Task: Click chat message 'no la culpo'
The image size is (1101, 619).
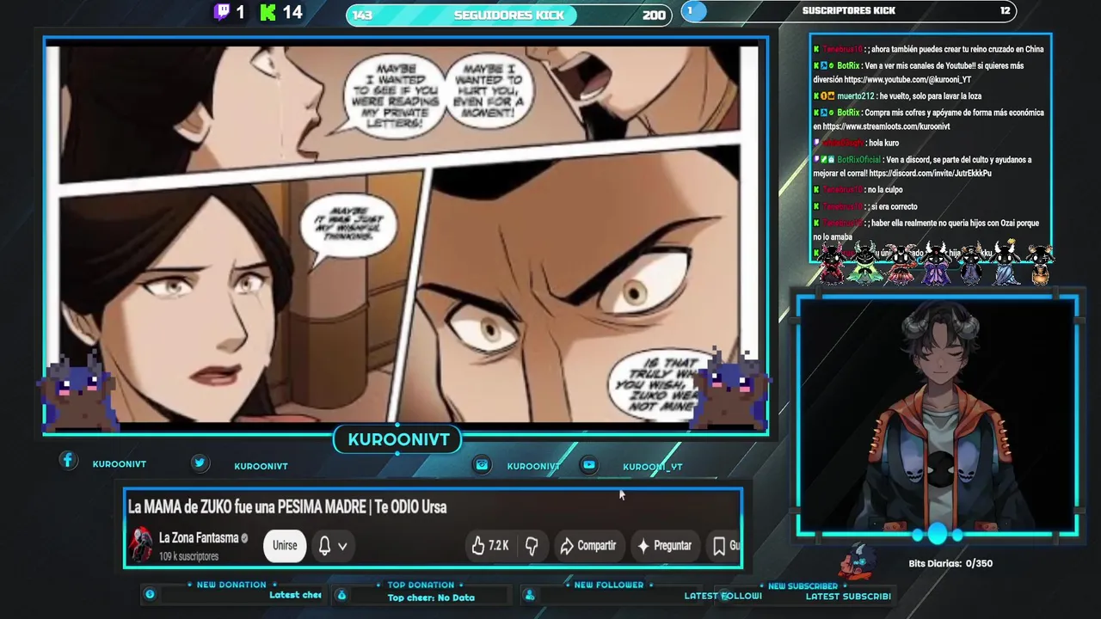Action: [x=885, y=189]
